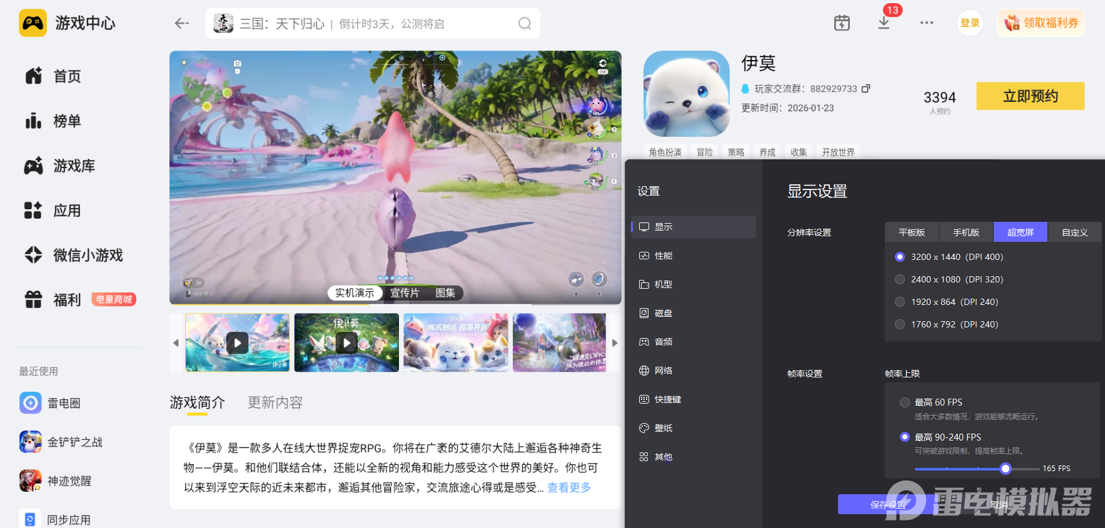Image resolution: width=1105 pixels, height=528 pixels.
Task: Click the 伊莫 game icon image
Action: click(x=687, y=94)
